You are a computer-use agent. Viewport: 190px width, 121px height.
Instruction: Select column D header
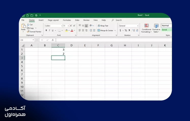click(x=71, y=45)
